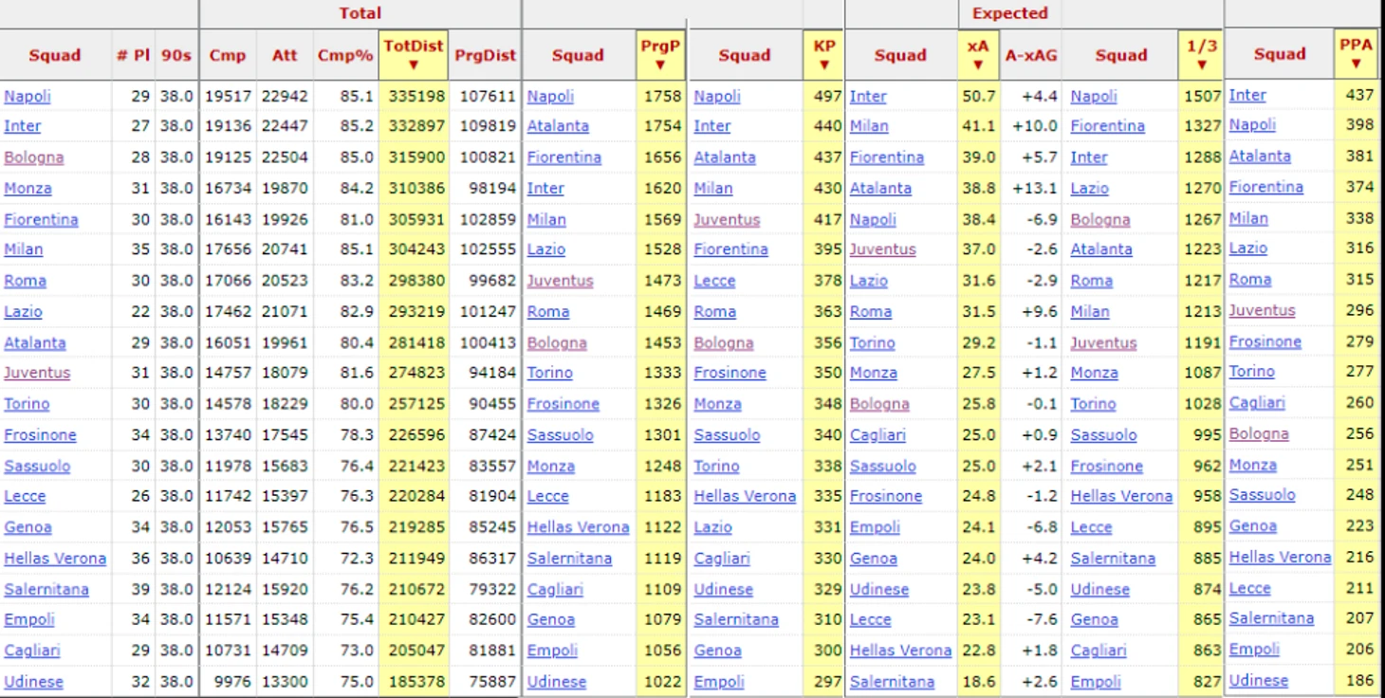The width and height of the screenshot is (1385, 698).
Task: Open Udinese link beside PPA 186
Action: (1259, 681)
